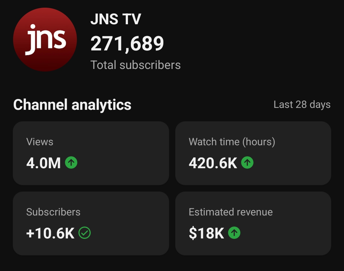This screenshot has width=344, height=271.
Task: Tap the 'Channel analytics' heading
Action: tap(72, 105)
